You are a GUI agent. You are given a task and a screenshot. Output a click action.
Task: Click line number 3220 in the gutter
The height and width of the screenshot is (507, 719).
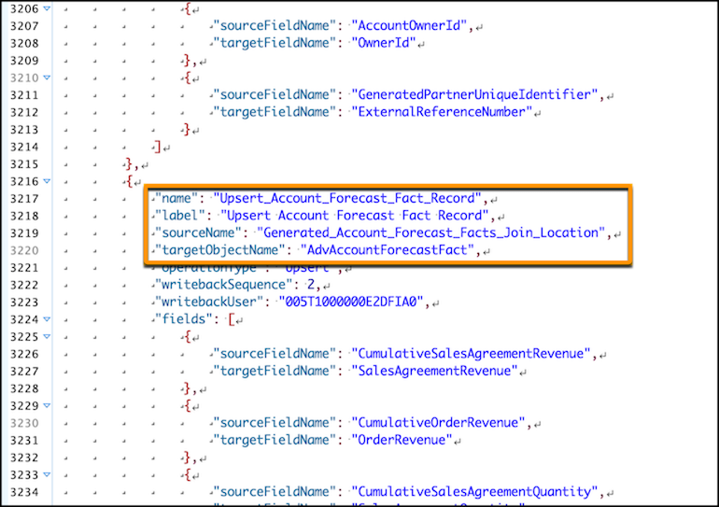click(24, 251)
